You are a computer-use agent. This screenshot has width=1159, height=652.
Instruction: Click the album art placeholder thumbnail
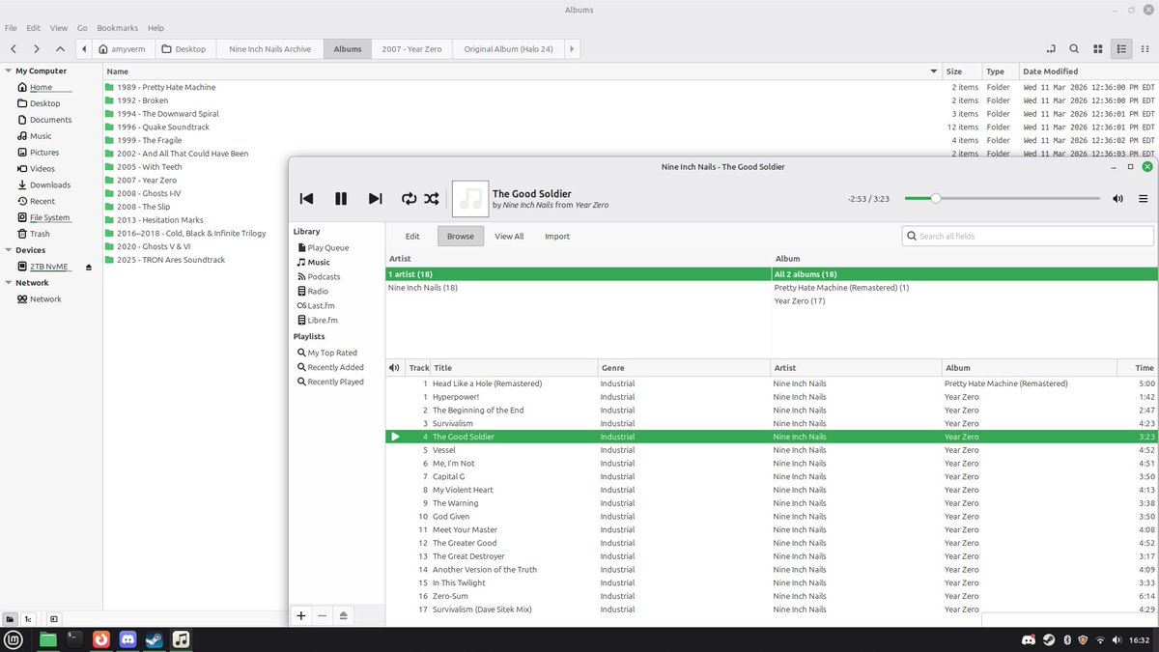click(469, 198)
